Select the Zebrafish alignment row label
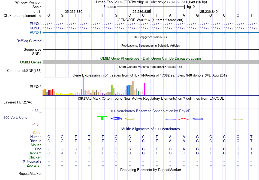259x180 pixels. (x=34, y=165)
